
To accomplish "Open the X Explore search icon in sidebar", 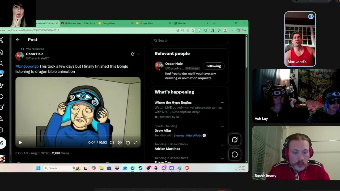I will pyautogui.click(x=1, y=63).
